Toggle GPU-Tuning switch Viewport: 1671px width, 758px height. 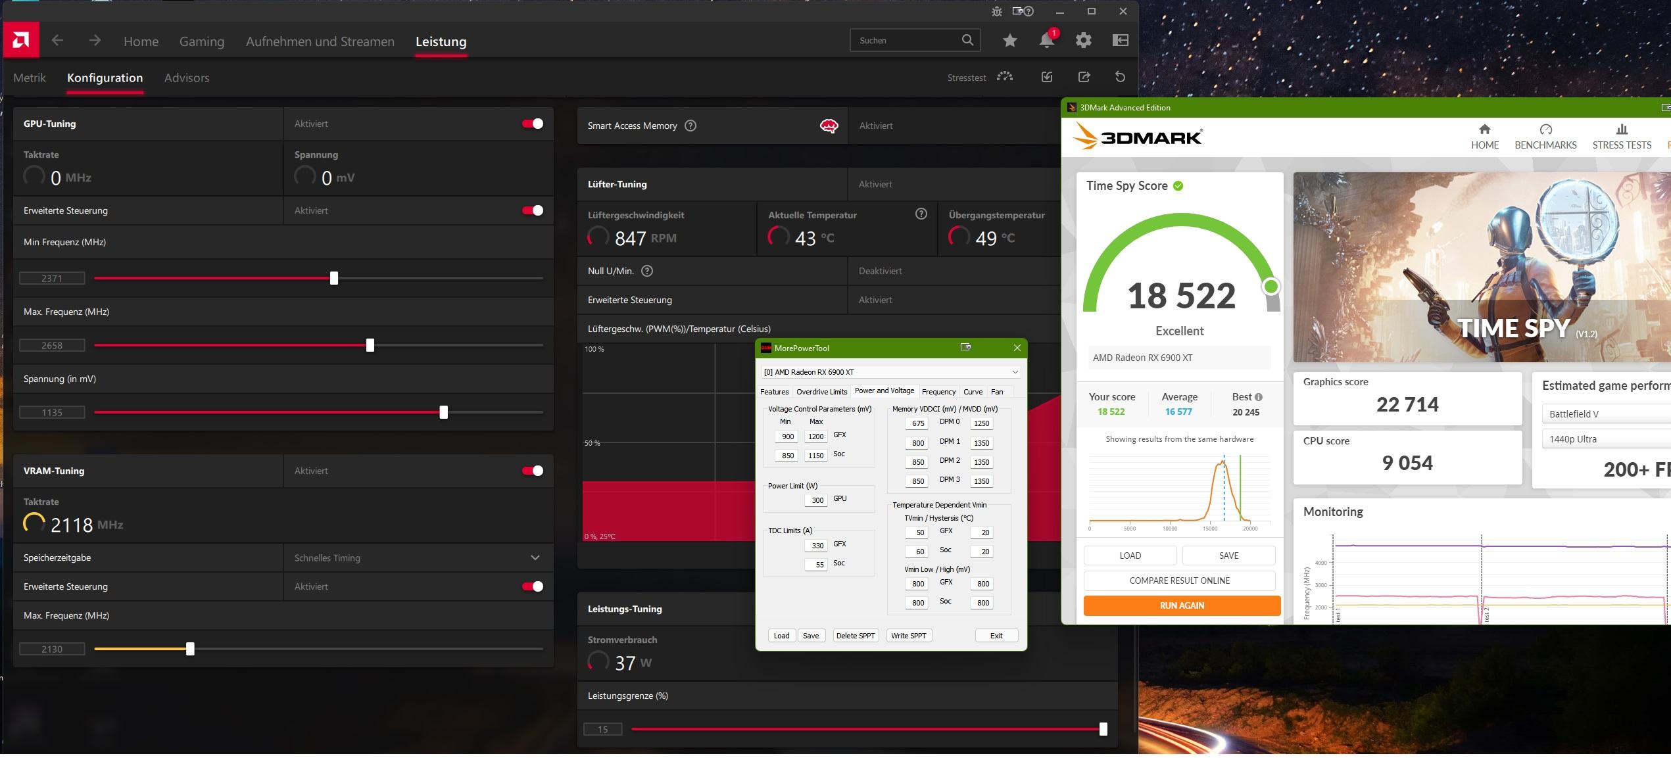pos(533,124)
